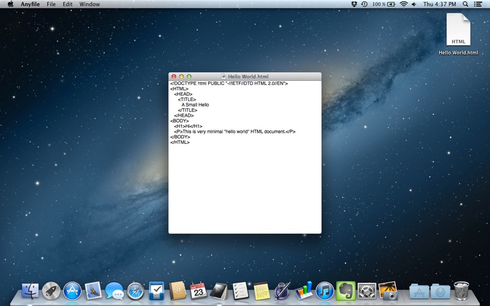Open the battery status menu
Image resolution: width=490 pixels, height=306 pixels.
coord(391,4)
